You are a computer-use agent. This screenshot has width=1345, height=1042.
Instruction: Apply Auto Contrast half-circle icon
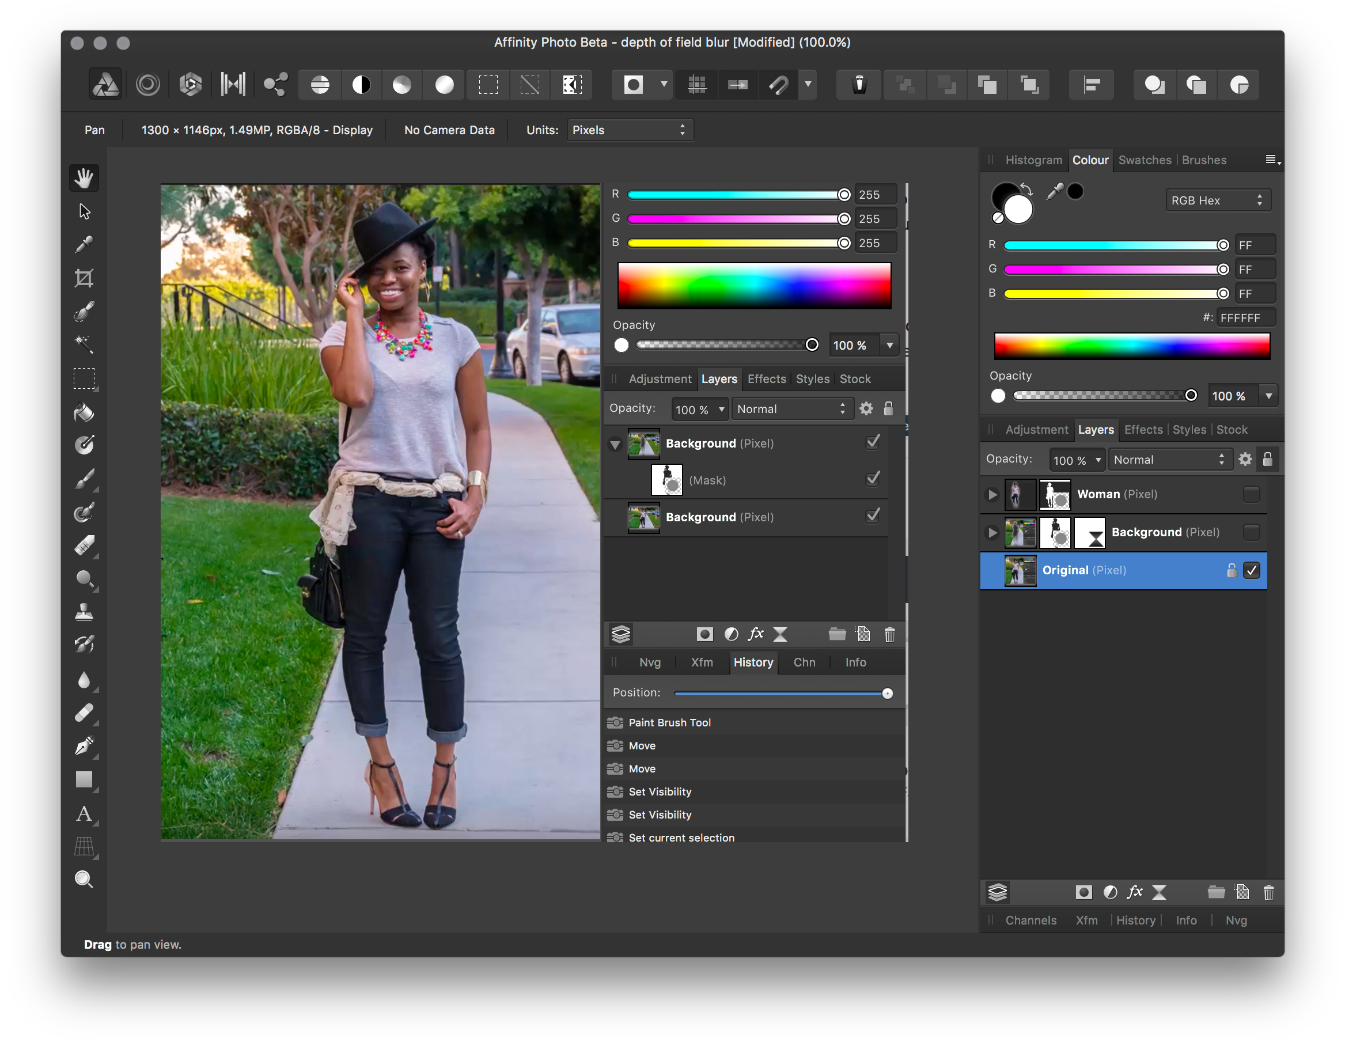click(362, 84)
